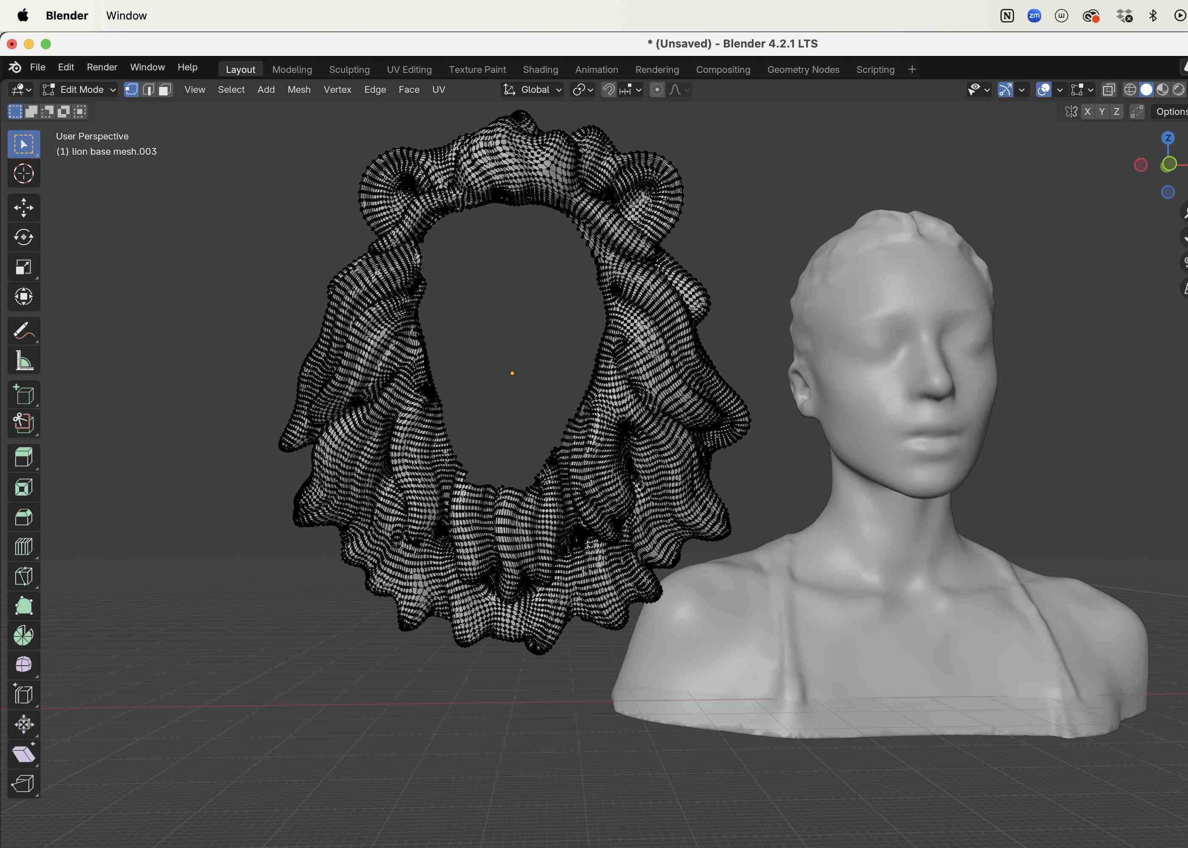This screenshot has width=1188, height=848.
Task: Switch to wireframe shading
Action: click(1130, 90)
